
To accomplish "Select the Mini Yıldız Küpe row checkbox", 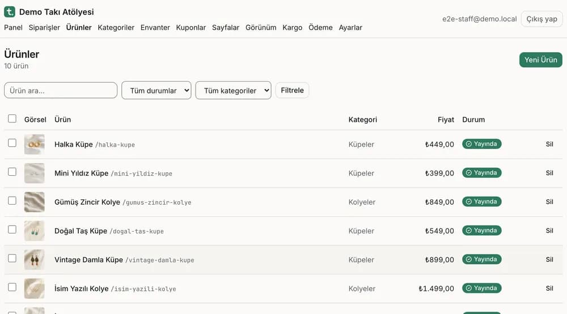I will pos(12,172).
